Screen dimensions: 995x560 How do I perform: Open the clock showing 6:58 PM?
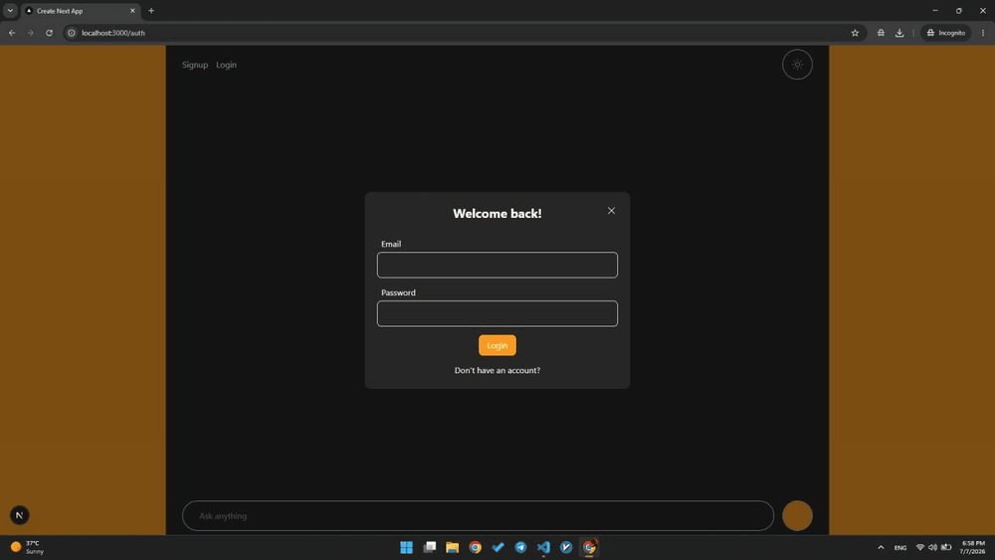click(973, 547)
